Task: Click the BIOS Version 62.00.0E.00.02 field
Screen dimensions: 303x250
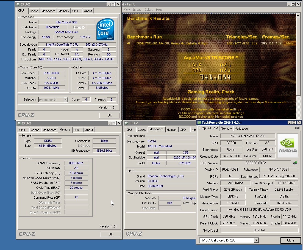Action: tap(255, 163)
